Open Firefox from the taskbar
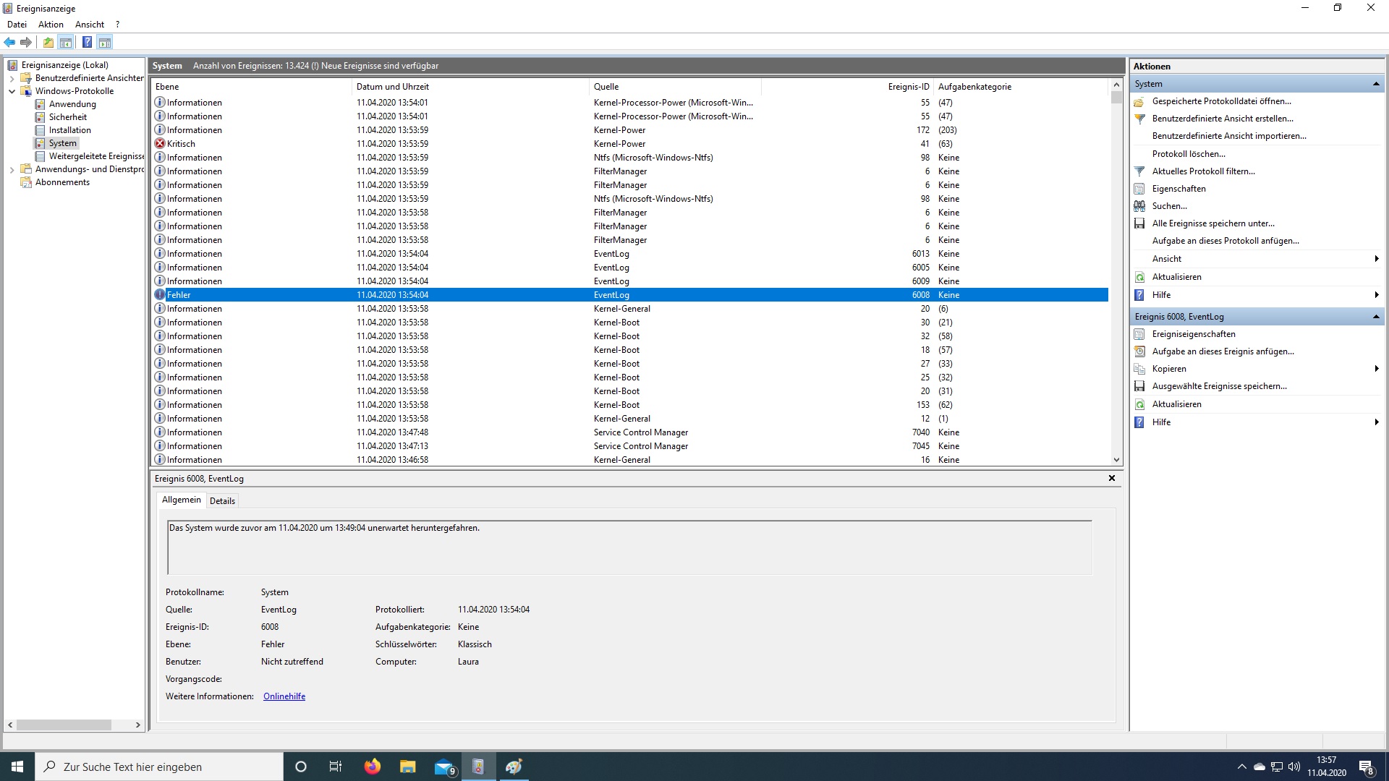The width and height of the screenshot is (1389, 781). 373,767
